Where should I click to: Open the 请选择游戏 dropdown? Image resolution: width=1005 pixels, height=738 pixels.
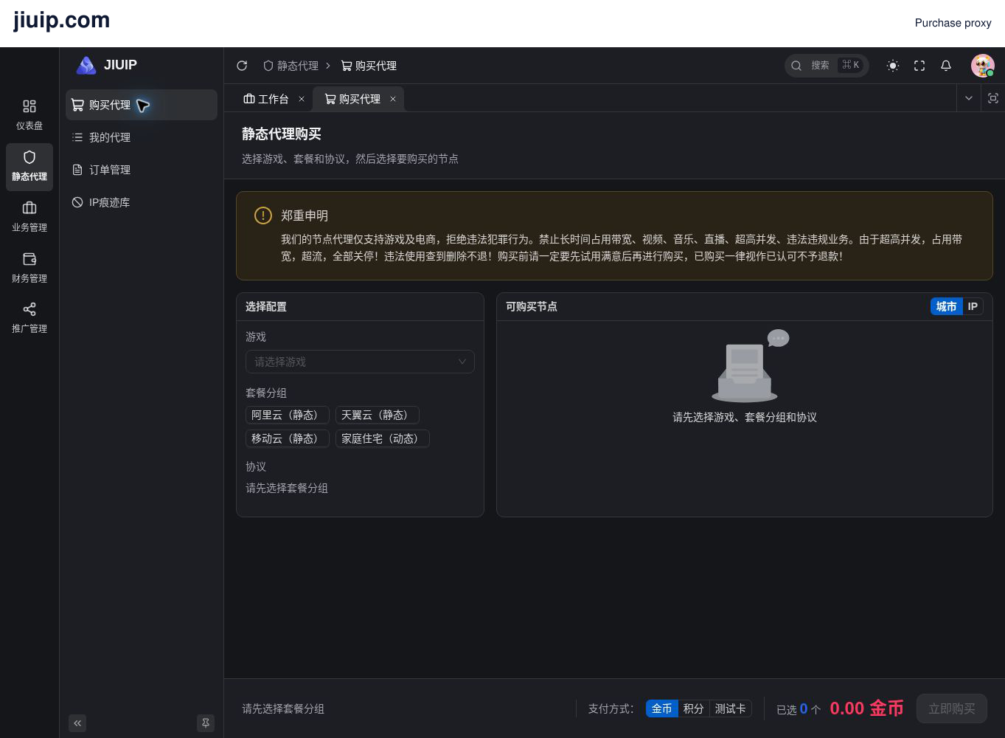click(x=360, y=362)
